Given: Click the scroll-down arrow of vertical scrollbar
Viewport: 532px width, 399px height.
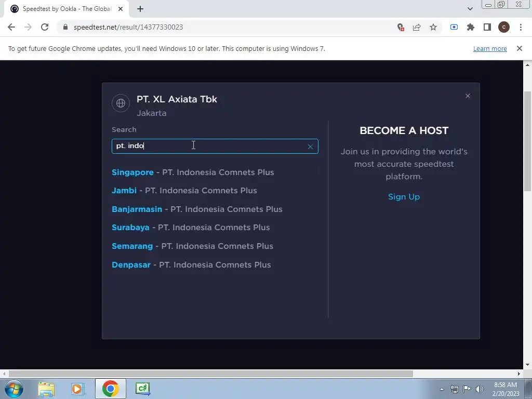Looking at the screenshot, I should pyautogui.click(x=527, y=365).
